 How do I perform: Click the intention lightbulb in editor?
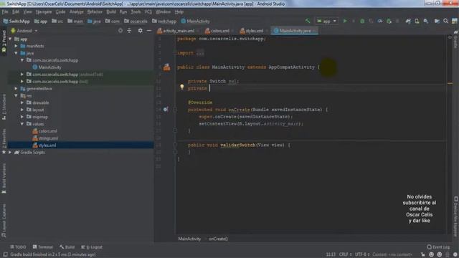181,87
